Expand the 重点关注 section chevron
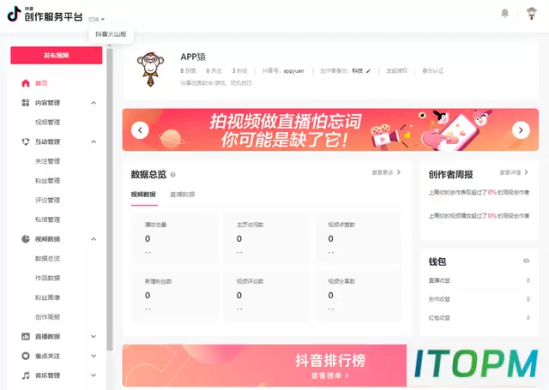This screenshot has height=390, width=549. point(94,356)
